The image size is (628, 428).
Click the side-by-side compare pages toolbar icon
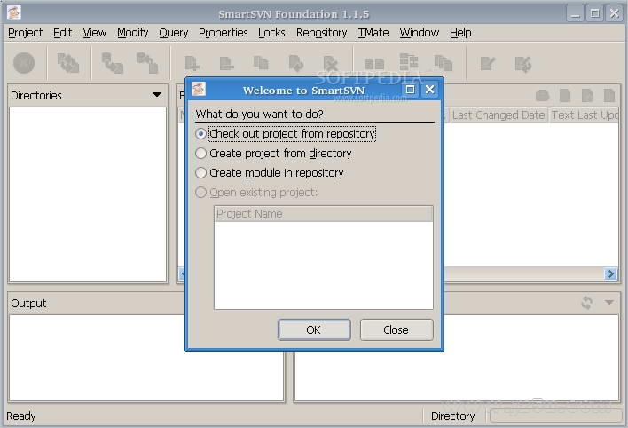(x=374, y=63)
